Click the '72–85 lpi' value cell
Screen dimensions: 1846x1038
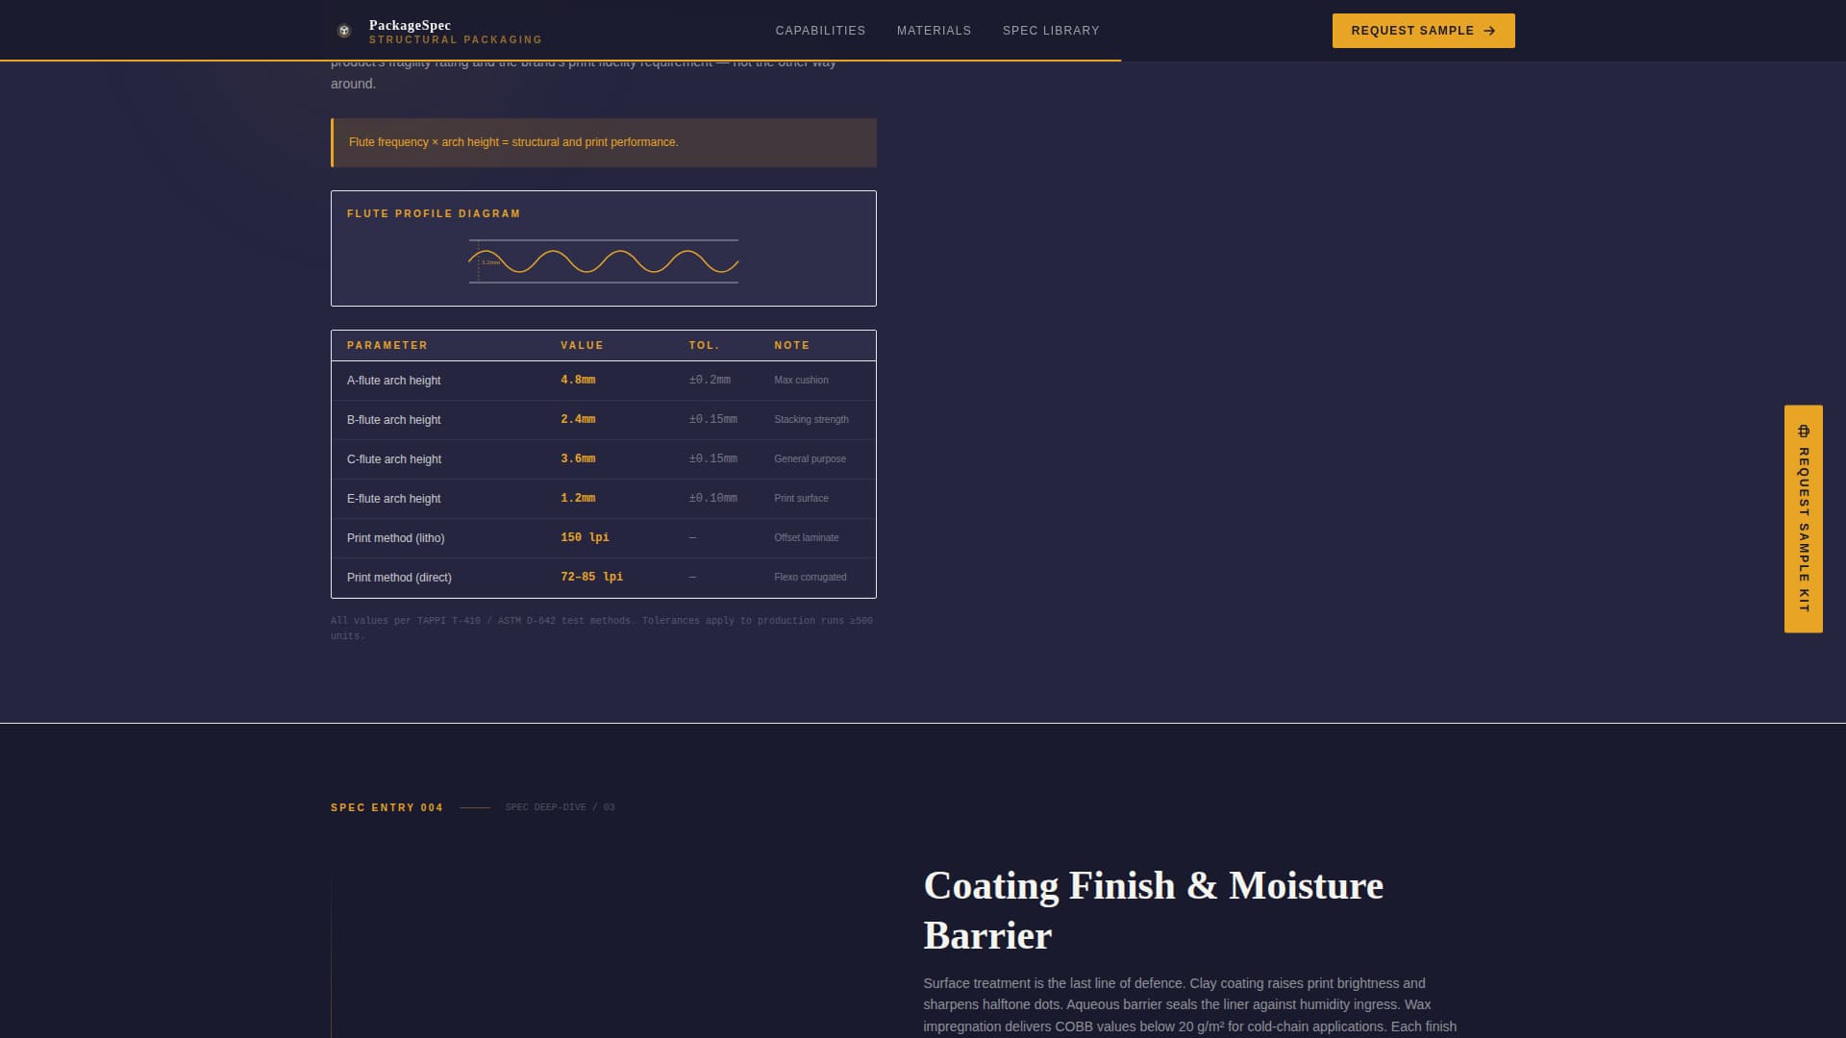(x=591, y=577)
